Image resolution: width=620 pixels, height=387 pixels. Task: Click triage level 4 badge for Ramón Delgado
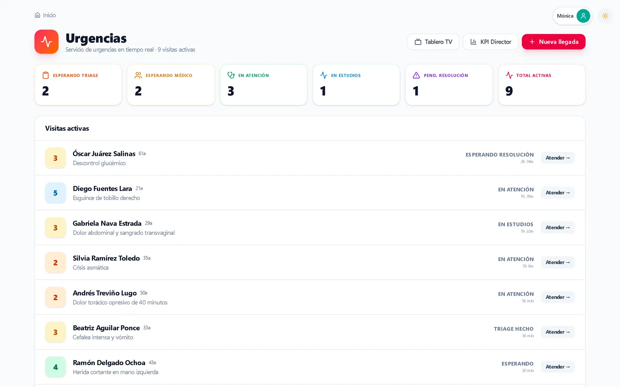pos(55,367)
